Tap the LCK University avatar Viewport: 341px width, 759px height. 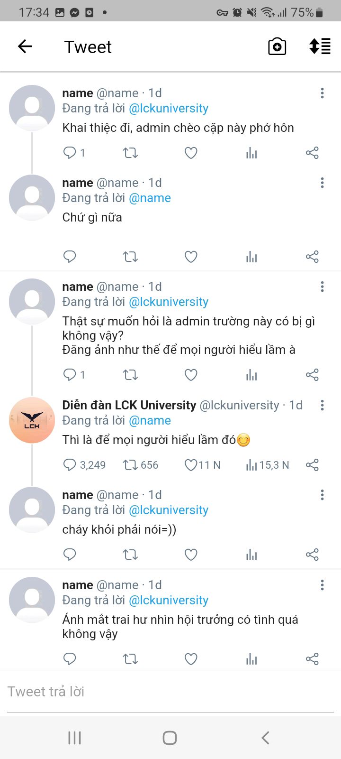click(32, 420)
